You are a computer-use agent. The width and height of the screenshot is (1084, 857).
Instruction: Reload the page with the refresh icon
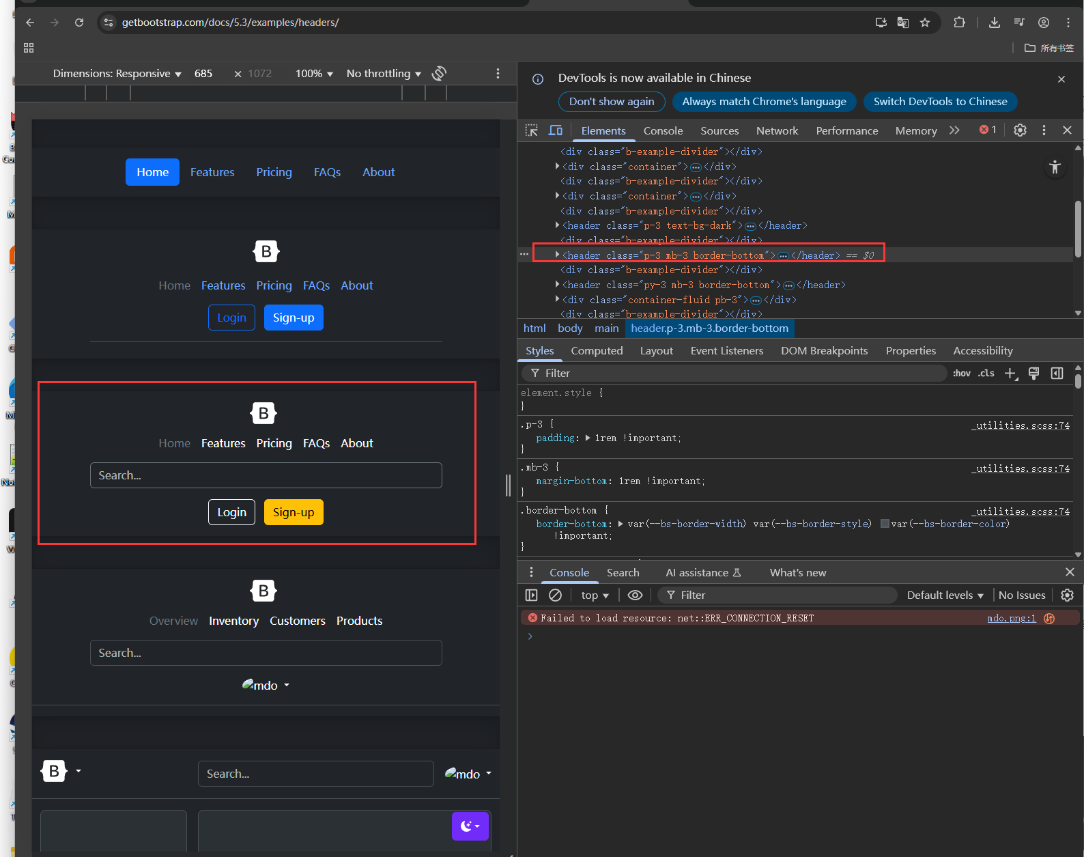[79, 23]
